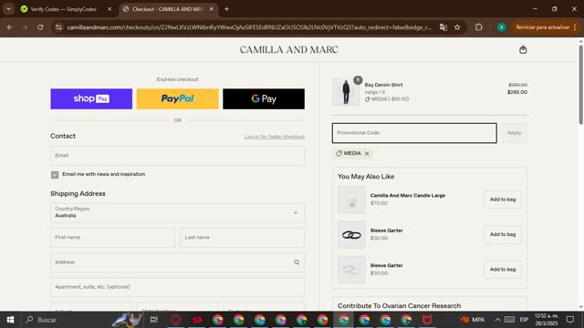Click Reiniciar para actualizar button
This screenshot has height=328, width=584.
click(x=542, y=27)
